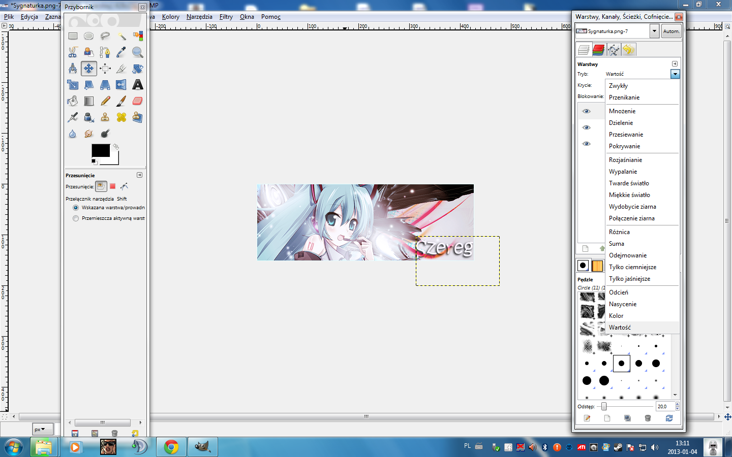Select the Move tool in toolbox
The height and width of the screenshot is (457, 732).
89,69
